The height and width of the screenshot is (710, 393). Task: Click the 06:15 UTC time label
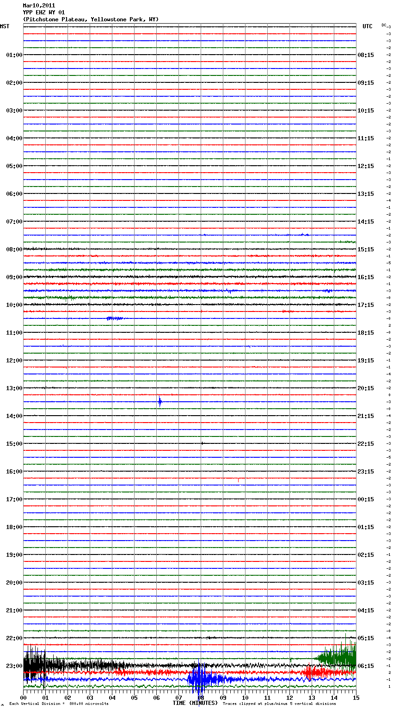[x=366, y=666]
